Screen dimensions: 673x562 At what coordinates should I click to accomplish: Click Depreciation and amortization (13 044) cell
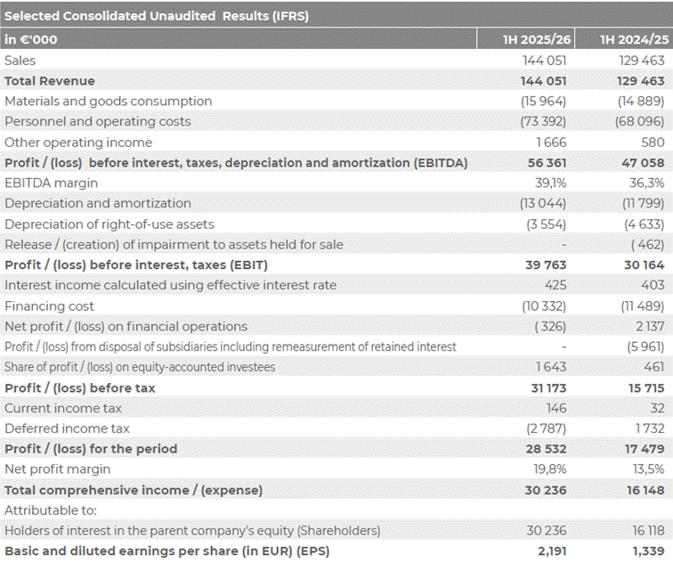pos(543,203)
